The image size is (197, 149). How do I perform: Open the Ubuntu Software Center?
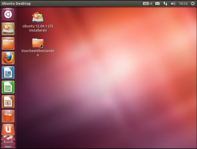coord(8,116)
